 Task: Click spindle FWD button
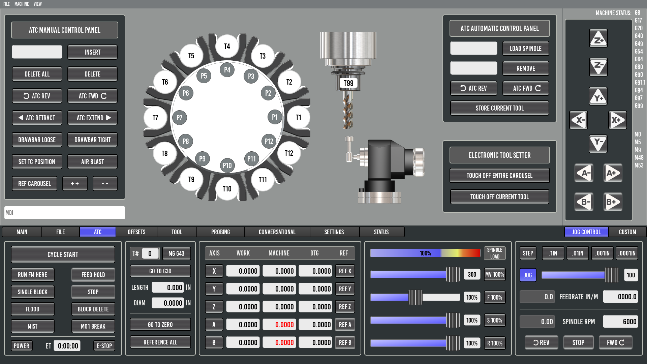[615, 342]
